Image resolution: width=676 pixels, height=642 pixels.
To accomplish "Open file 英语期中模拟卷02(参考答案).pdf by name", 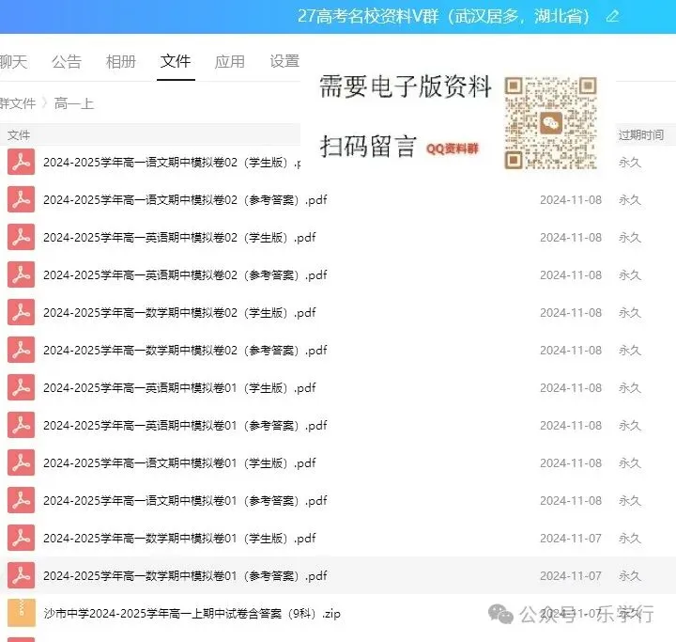I will pos(185,275).
